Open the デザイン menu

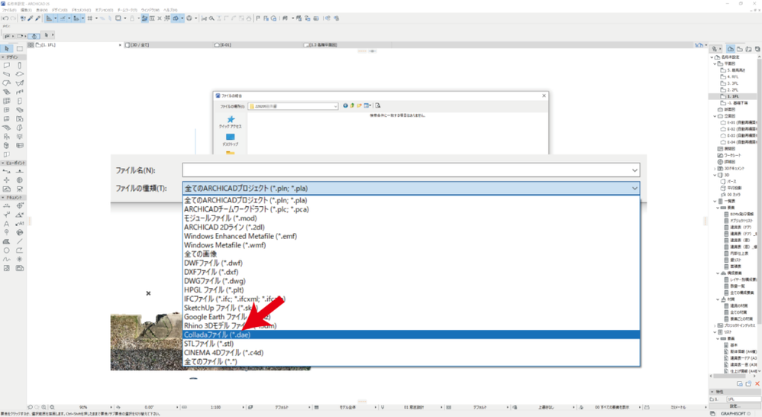point(60,10)
